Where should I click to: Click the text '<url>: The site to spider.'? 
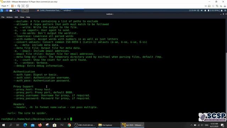tap(27, 113)
